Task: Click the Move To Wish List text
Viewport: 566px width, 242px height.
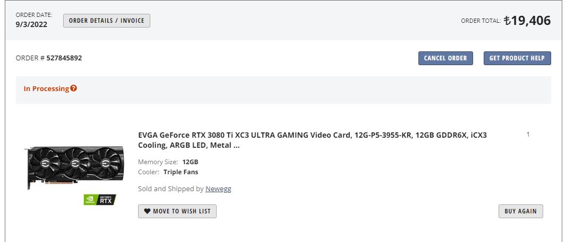Action: pos(182,211)
